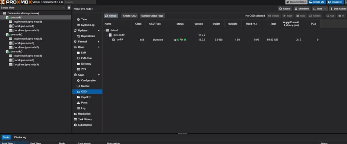Open Ceph Configuration gear icon
Viewport: 347px width, 144px height.
pyautogui.click(x=78, y=80)
